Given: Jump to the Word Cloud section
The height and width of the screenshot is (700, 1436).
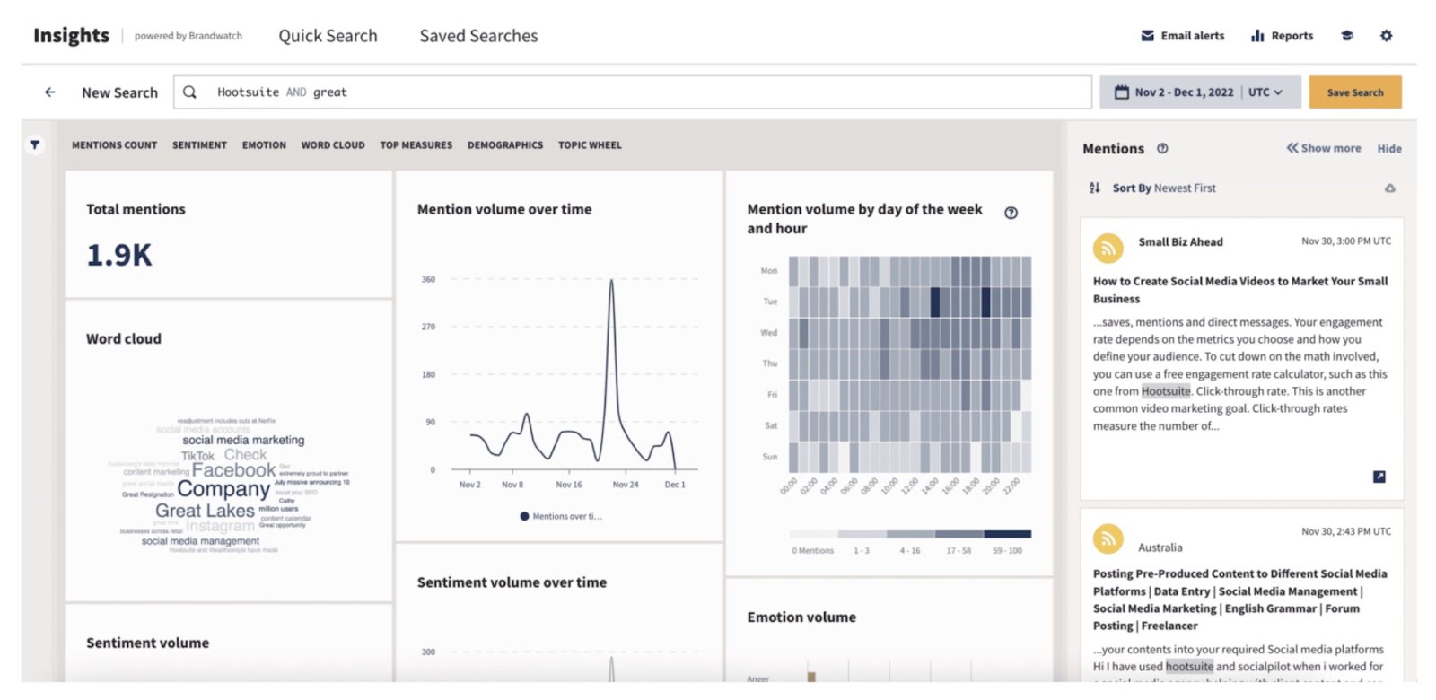Looking at the screenshot, I should (x=333, y=145).
